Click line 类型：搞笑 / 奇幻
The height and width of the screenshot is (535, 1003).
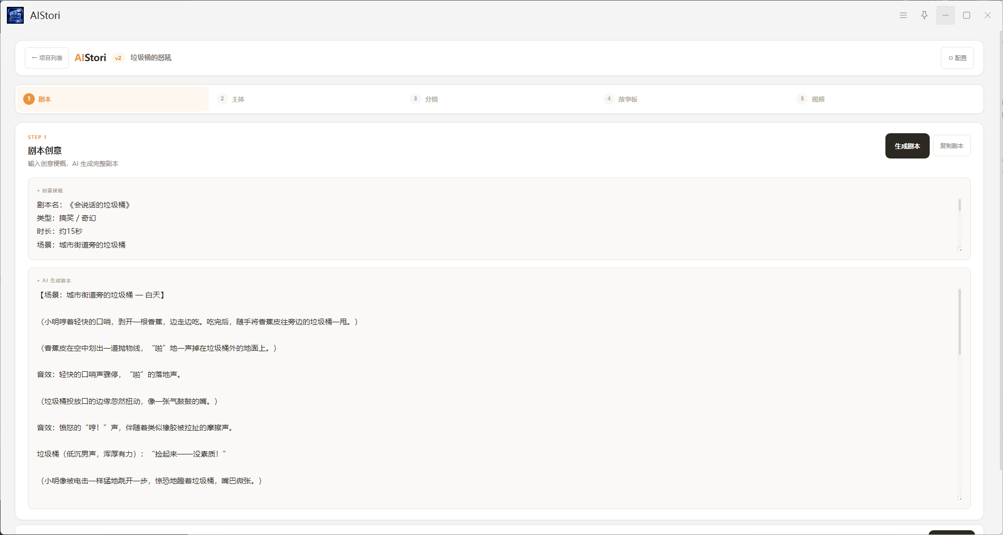point(66,218)
